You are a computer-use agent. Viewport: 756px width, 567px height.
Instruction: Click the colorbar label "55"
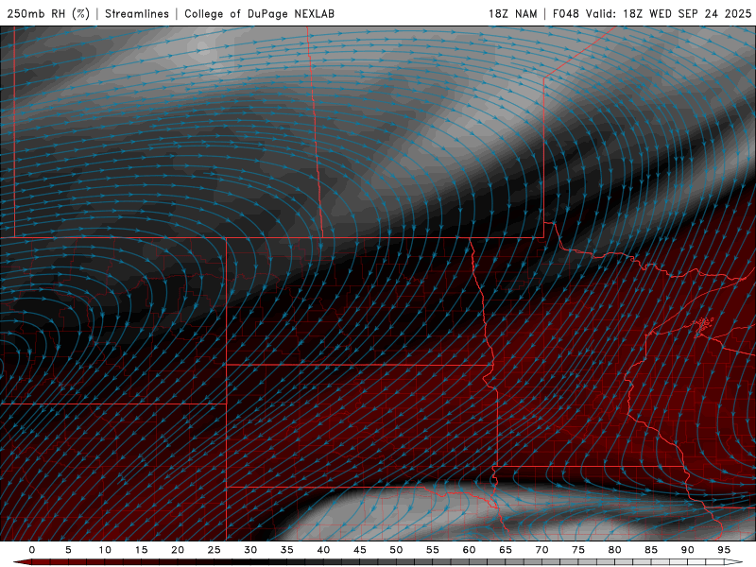click(x=433, y=550)
